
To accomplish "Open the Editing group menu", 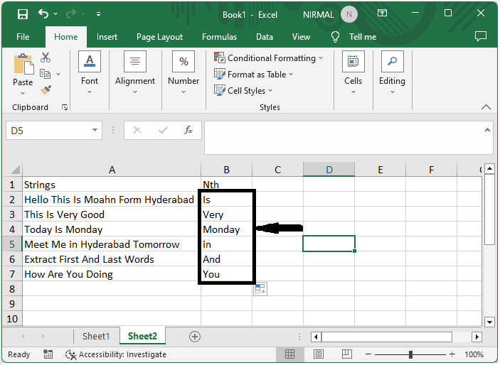I will [x=392, y=72].
